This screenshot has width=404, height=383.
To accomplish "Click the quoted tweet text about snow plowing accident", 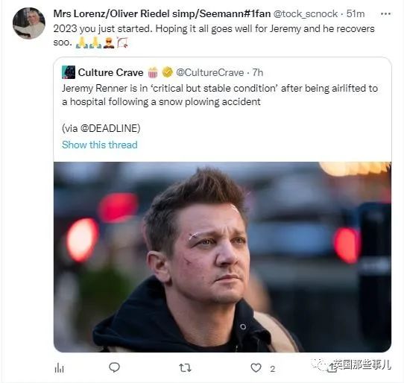I will pos(220,95).
